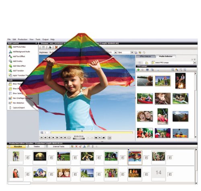Viewport: 201px width, 191px height.
Task: Collapse the Add Content panel
Action: point(36,43)
